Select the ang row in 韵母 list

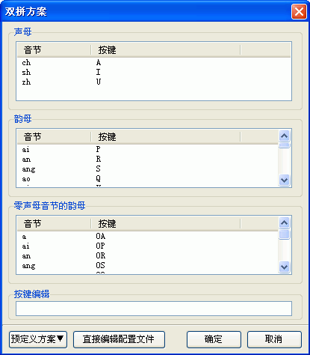click(x=147, y=169)
